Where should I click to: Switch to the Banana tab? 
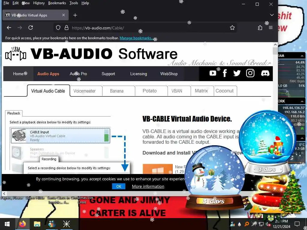(117, 91)
